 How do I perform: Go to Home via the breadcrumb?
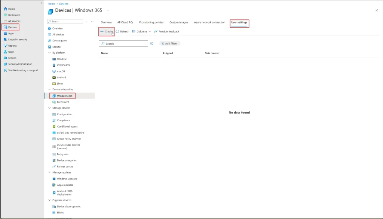pyautogui.click(x=51, y=4)
